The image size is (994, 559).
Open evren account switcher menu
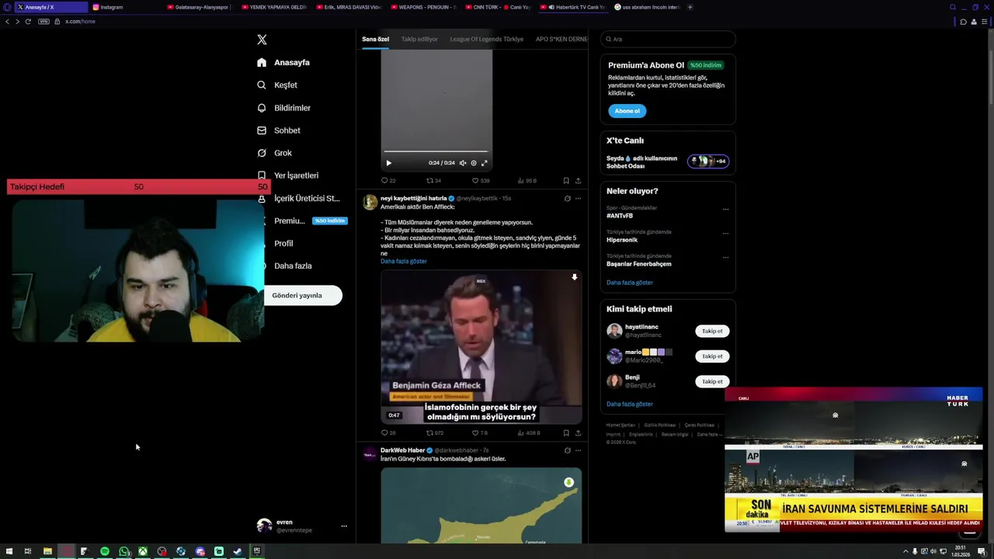(302, 526)
